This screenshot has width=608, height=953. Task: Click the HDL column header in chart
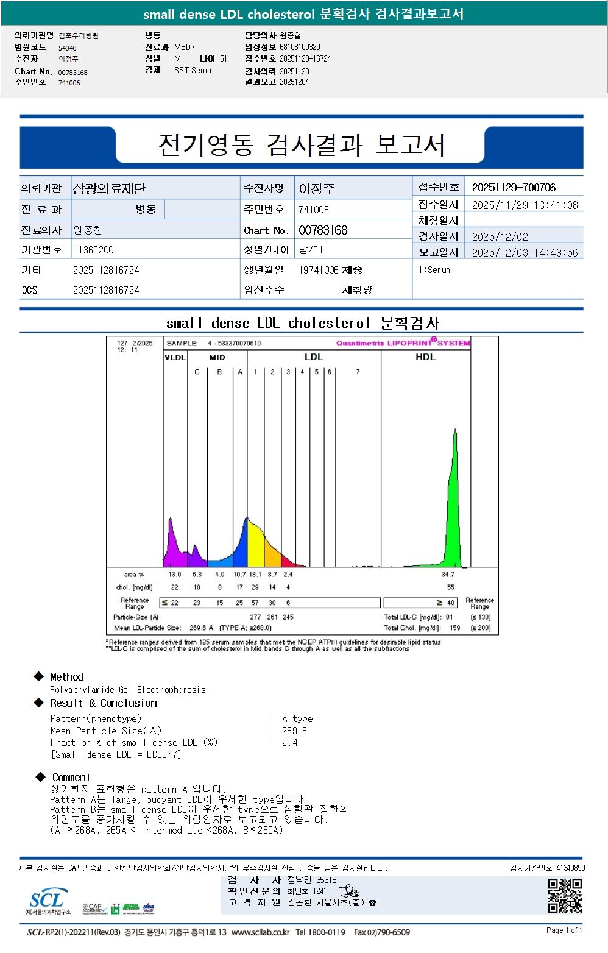(425, 357)
